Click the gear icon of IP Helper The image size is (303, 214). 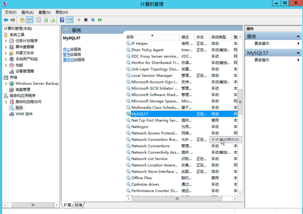coord(128,43)
